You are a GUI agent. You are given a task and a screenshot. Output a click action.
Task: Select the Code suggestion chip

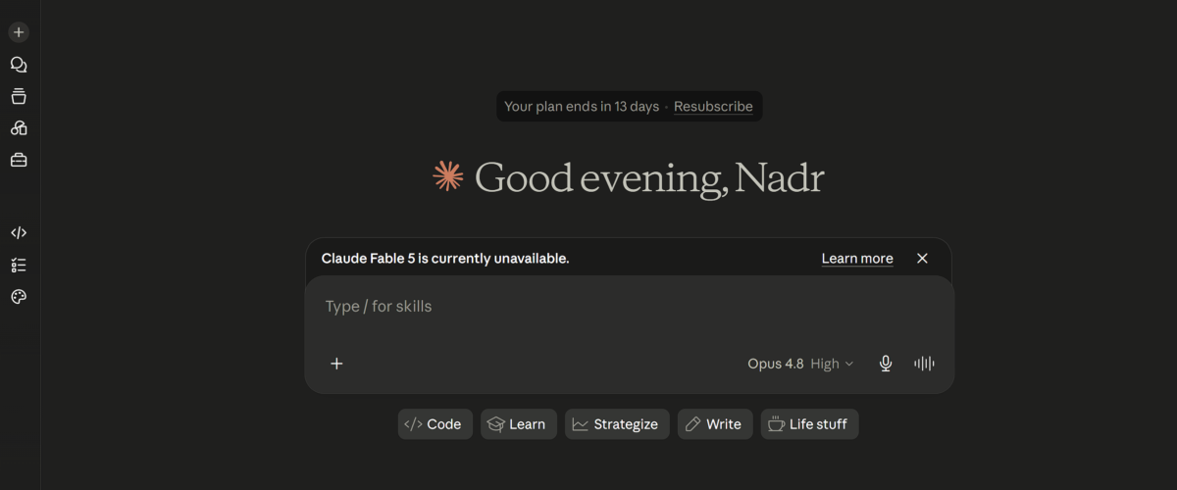coord(435,424)
